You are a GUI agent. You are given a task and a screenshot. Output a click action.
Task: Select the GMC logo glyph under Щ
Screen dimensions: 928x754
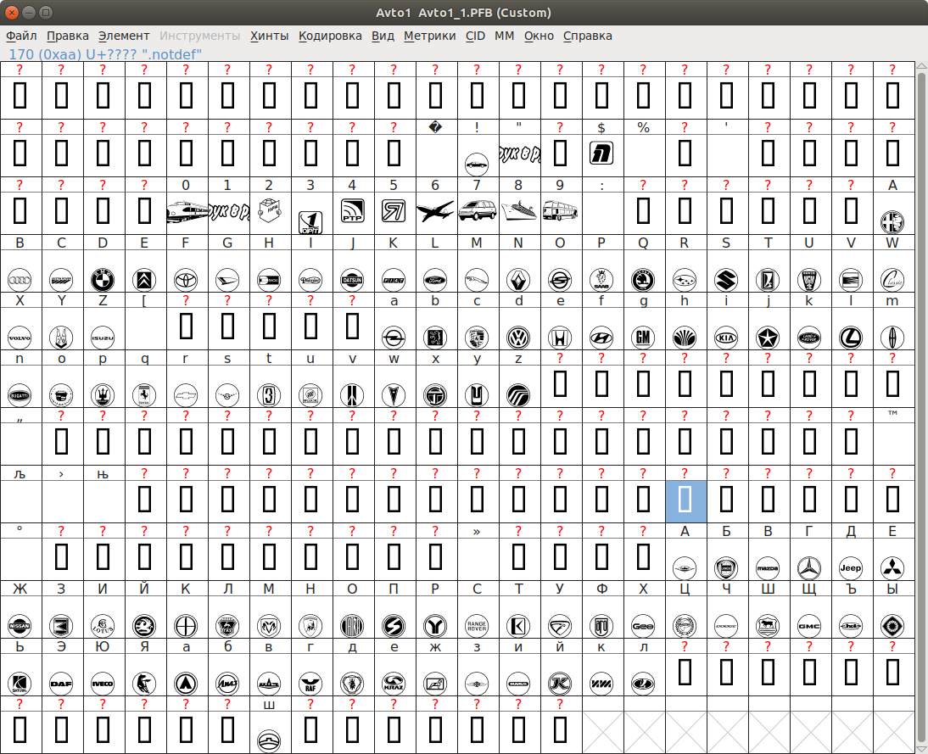tap(809, 626)
